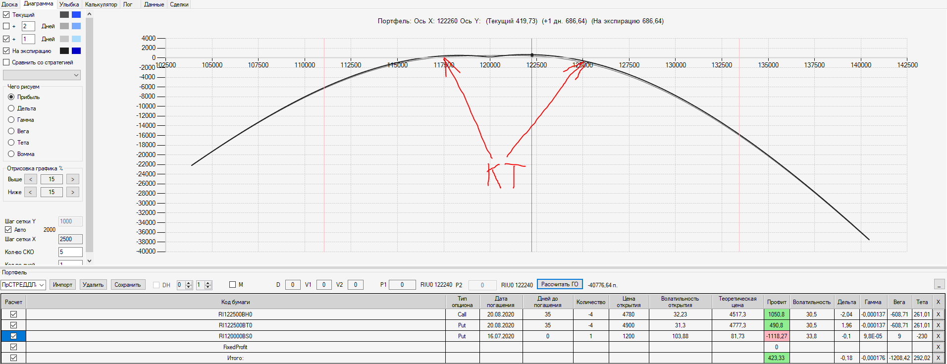The height and width of the screenshot is (364, 947).
Task: Click the Сохранить button
Action: tap(128, 285)
